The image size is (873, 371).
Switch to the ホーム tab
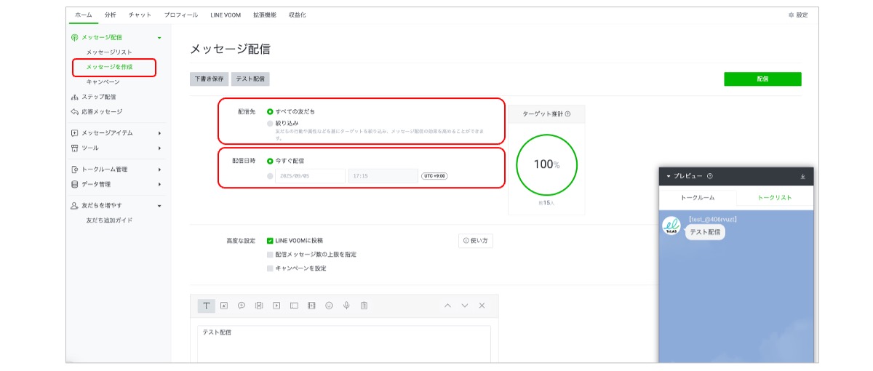coord(84,15)
